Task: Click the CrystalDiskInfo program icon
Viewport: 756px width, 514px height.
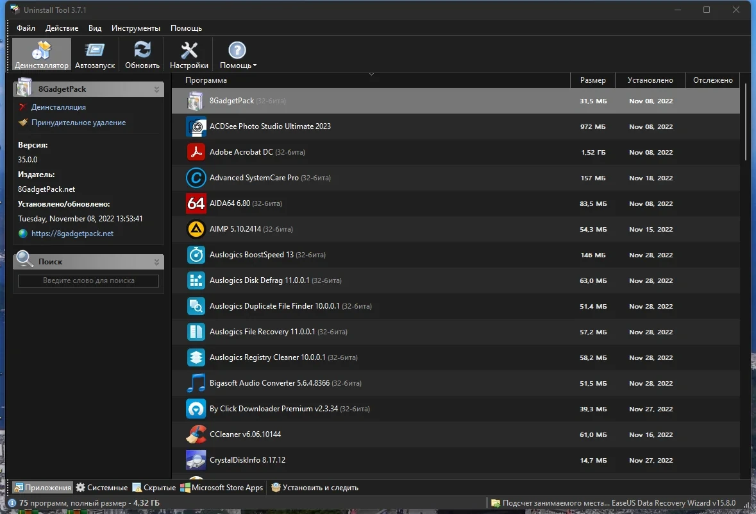Action: [x=196, y=460]
